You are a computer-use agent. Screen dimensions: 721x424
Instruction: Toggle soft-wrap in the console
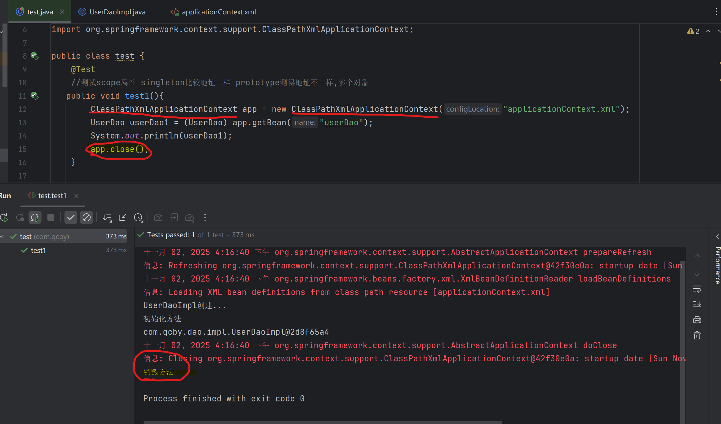(697, 289)
